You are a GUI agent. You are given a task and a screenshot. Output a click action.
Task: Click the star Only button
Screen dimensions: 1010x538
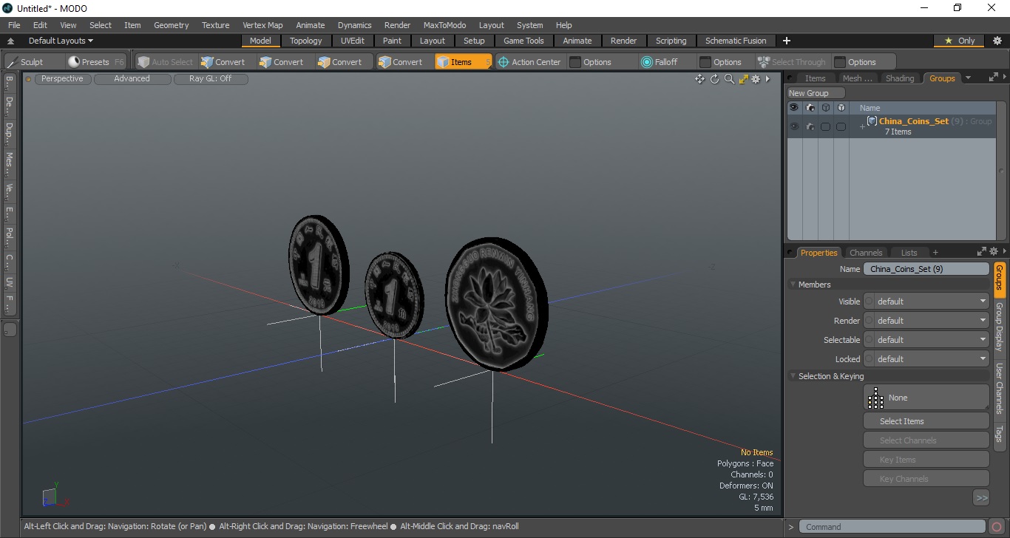click(960, 41)
